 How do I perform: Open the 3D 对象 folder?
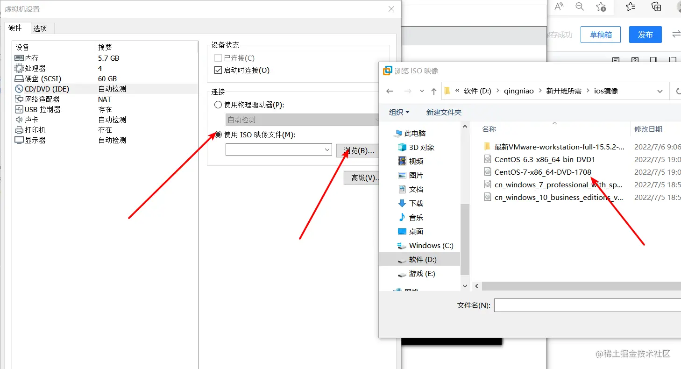(416, 147)
